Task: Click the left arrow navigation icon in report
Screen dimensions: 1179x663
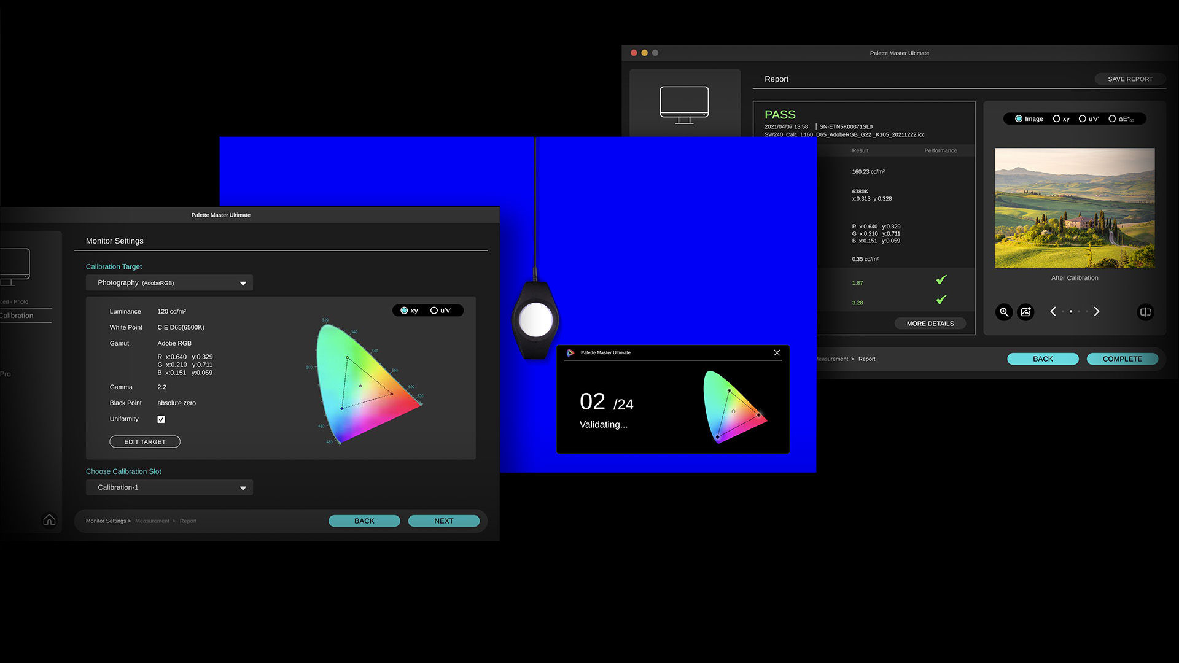Action: click(x=1054, y=312)
